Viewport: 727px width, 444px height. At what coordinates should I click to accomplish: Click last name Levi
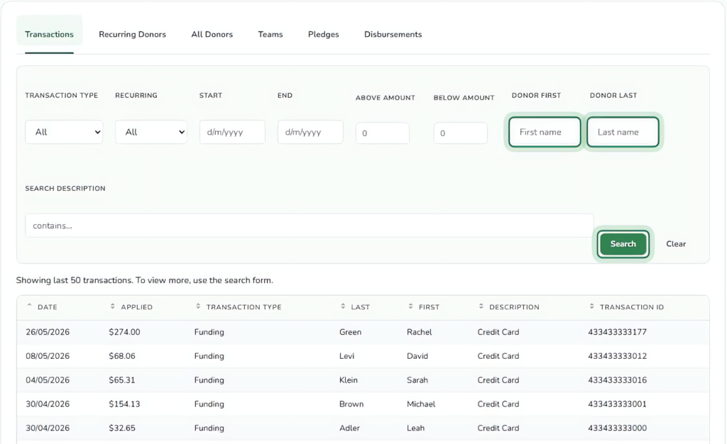(x=346, y=356)
